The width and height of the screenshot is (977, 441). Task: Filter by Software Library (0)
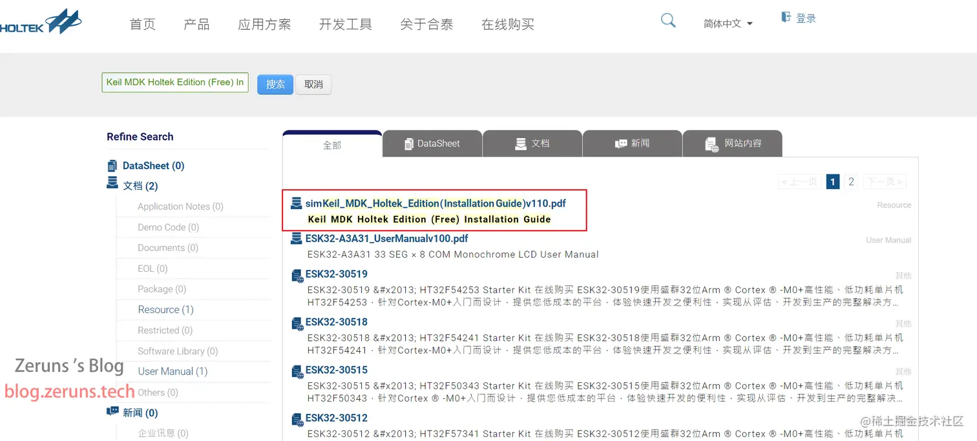(x=178, y=351)
